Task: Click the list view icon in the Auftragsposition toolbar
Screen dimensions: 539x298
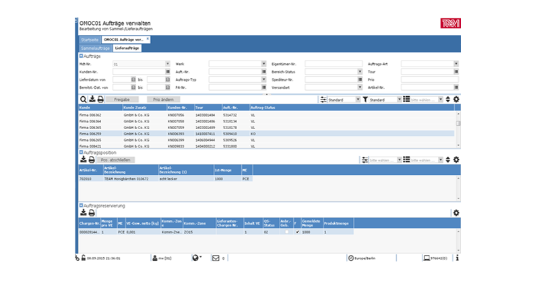Action: pos(406,159)
